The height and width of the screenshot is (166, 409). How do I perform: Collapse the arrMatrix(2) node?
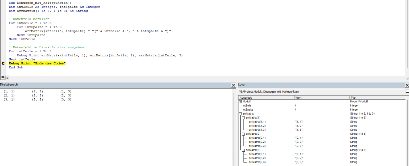[x=243, y=134]
